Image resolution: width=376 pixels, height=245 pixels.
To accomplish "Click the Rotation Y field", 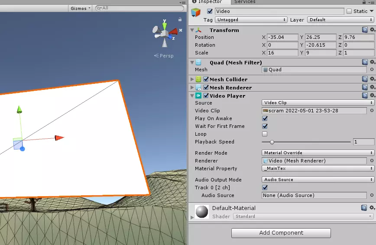I will (321, 45).
